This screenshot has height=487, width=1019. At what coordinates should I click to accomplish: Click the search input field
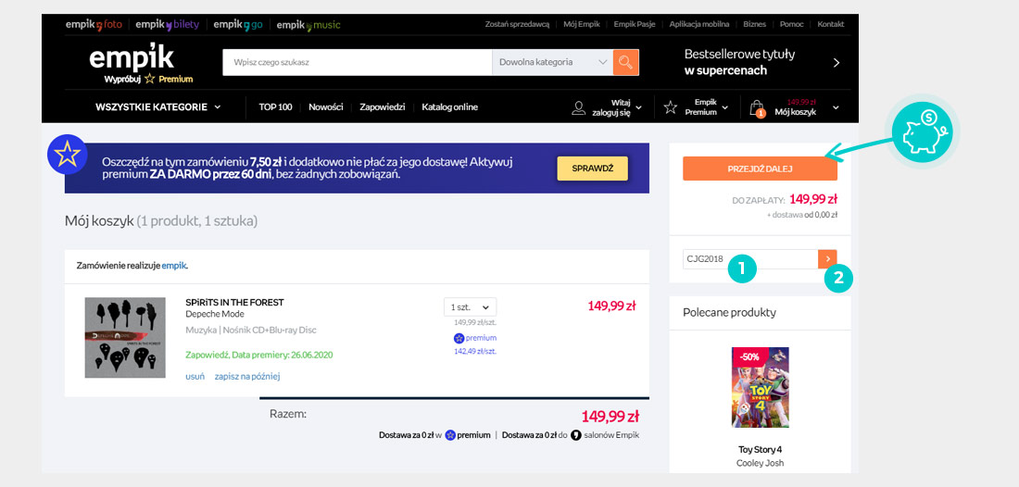[x=358, y=62]
